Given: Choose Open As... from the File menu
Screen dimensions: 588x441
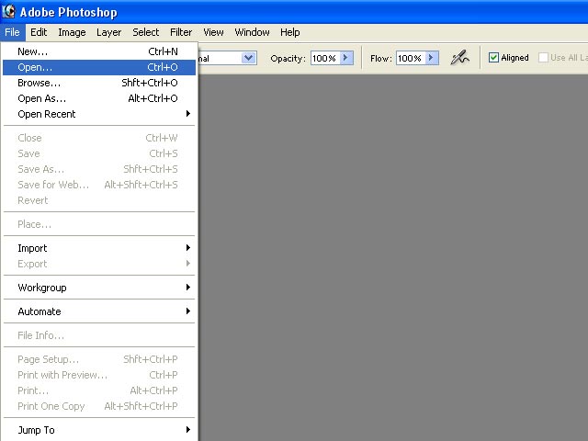Looking at the screenshot, I should pyautogui.click(x=99, y=98).
